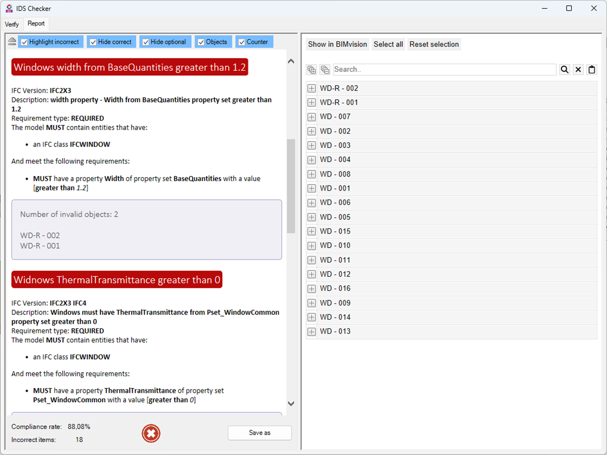Open the WD - 014 node's plus box

pyautogui.click(x=311, y=317)
